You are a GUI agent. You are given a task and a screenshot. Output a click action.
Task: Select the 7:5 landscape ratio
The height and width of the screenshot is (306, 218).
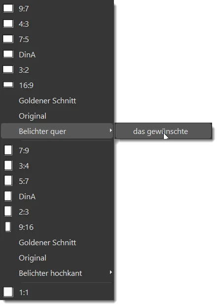point(57,39)
